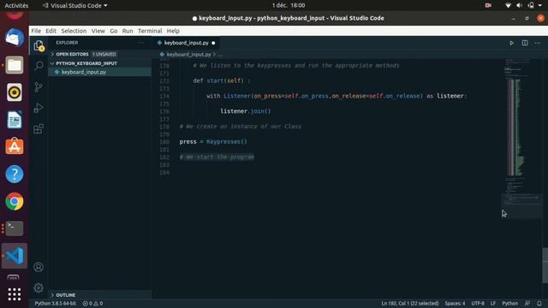Image resolution: width=548 pixels, height=308 pixels.
Task: Click the 'listener.join()' code line
Action: [246, 111]
